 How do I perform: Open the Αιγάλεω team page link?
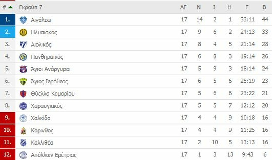(x=41, y=20)
